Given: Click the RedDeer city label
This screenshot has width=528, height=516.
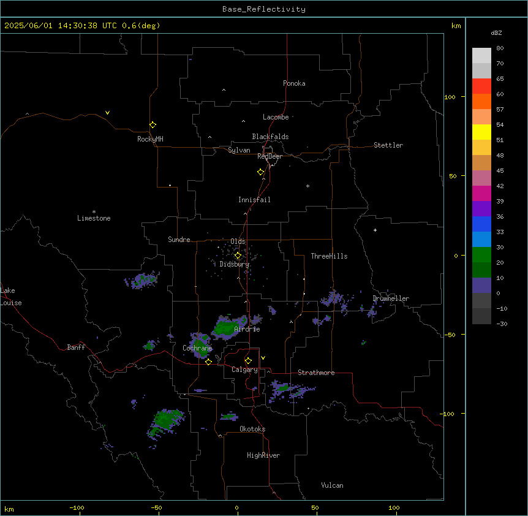Looking at the screenshot, I should point(270,156).
